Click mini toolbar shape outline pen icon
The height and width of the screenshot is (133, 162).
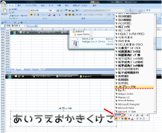tap(142, 115)
